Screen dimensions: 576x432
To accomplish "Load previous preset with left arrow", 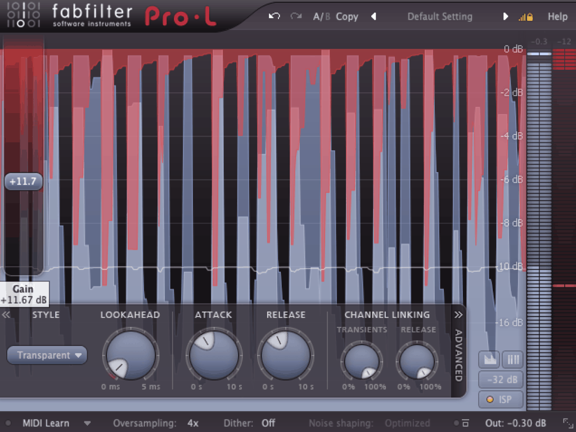I will pyautogui.click(x=373, y=16).
